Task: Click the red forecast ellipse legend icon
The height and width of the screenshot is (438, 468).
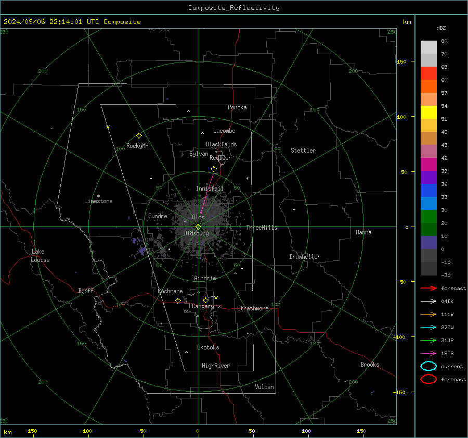Action: [x=428, y=379]
